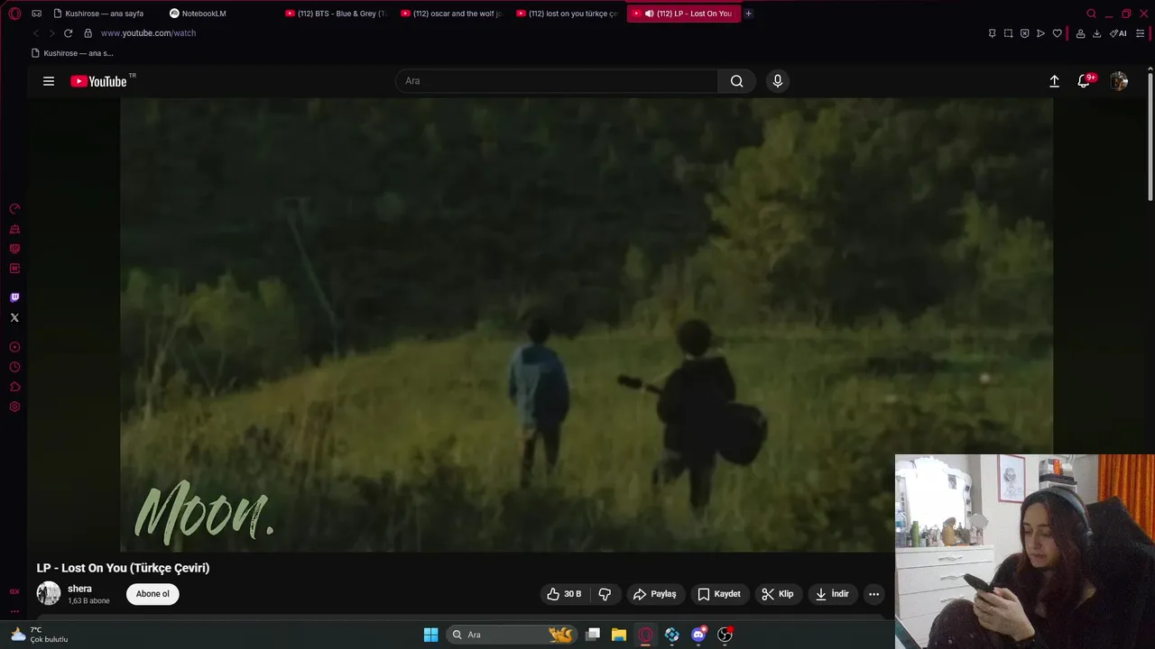Click the tab search magnifier icon
The width and height of the screenshot is (1155, 649).
[x=1091, y=14]
